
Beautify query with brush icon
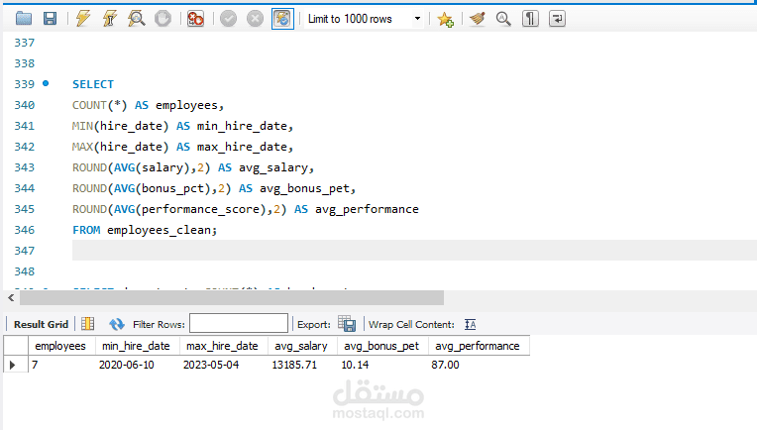click(x=477, y=19)
